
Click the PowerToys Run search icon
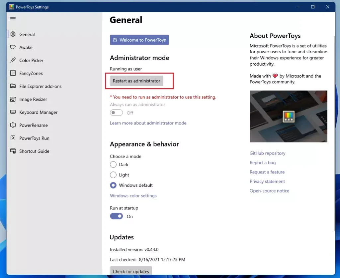point(13,138)
